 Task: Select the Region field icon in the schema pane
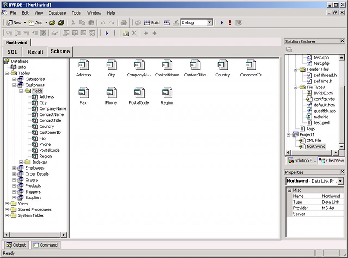pyautogui.click(x=167, y=96)
